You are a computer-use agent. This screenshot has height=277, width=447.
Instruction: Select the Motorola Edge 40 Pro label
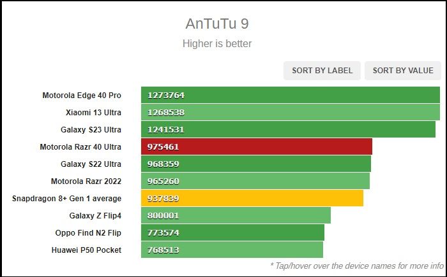point(82,96)
